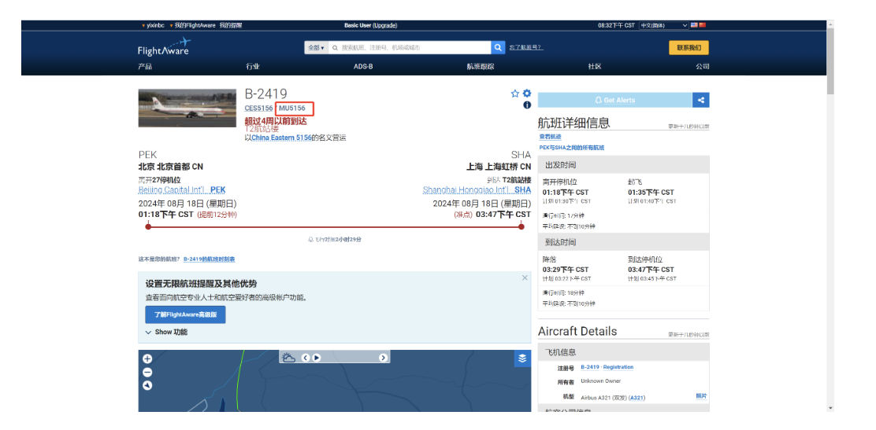Image resolution: width=876 pixels, height=430 pixels.
Task: Click the info icon below the gear
Action: [x=527, y=105]
